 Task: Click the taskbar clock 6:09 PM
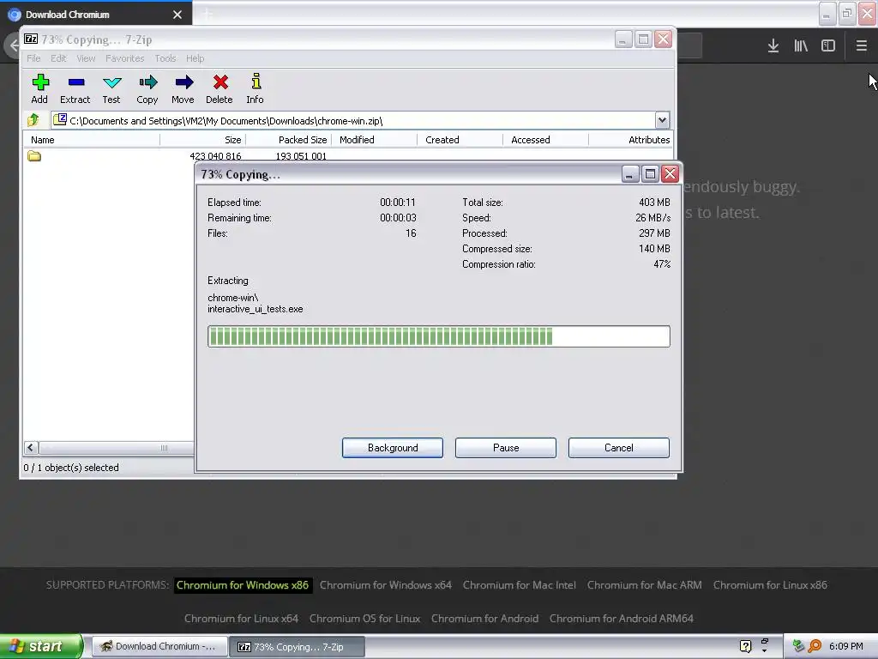point(845,646)
